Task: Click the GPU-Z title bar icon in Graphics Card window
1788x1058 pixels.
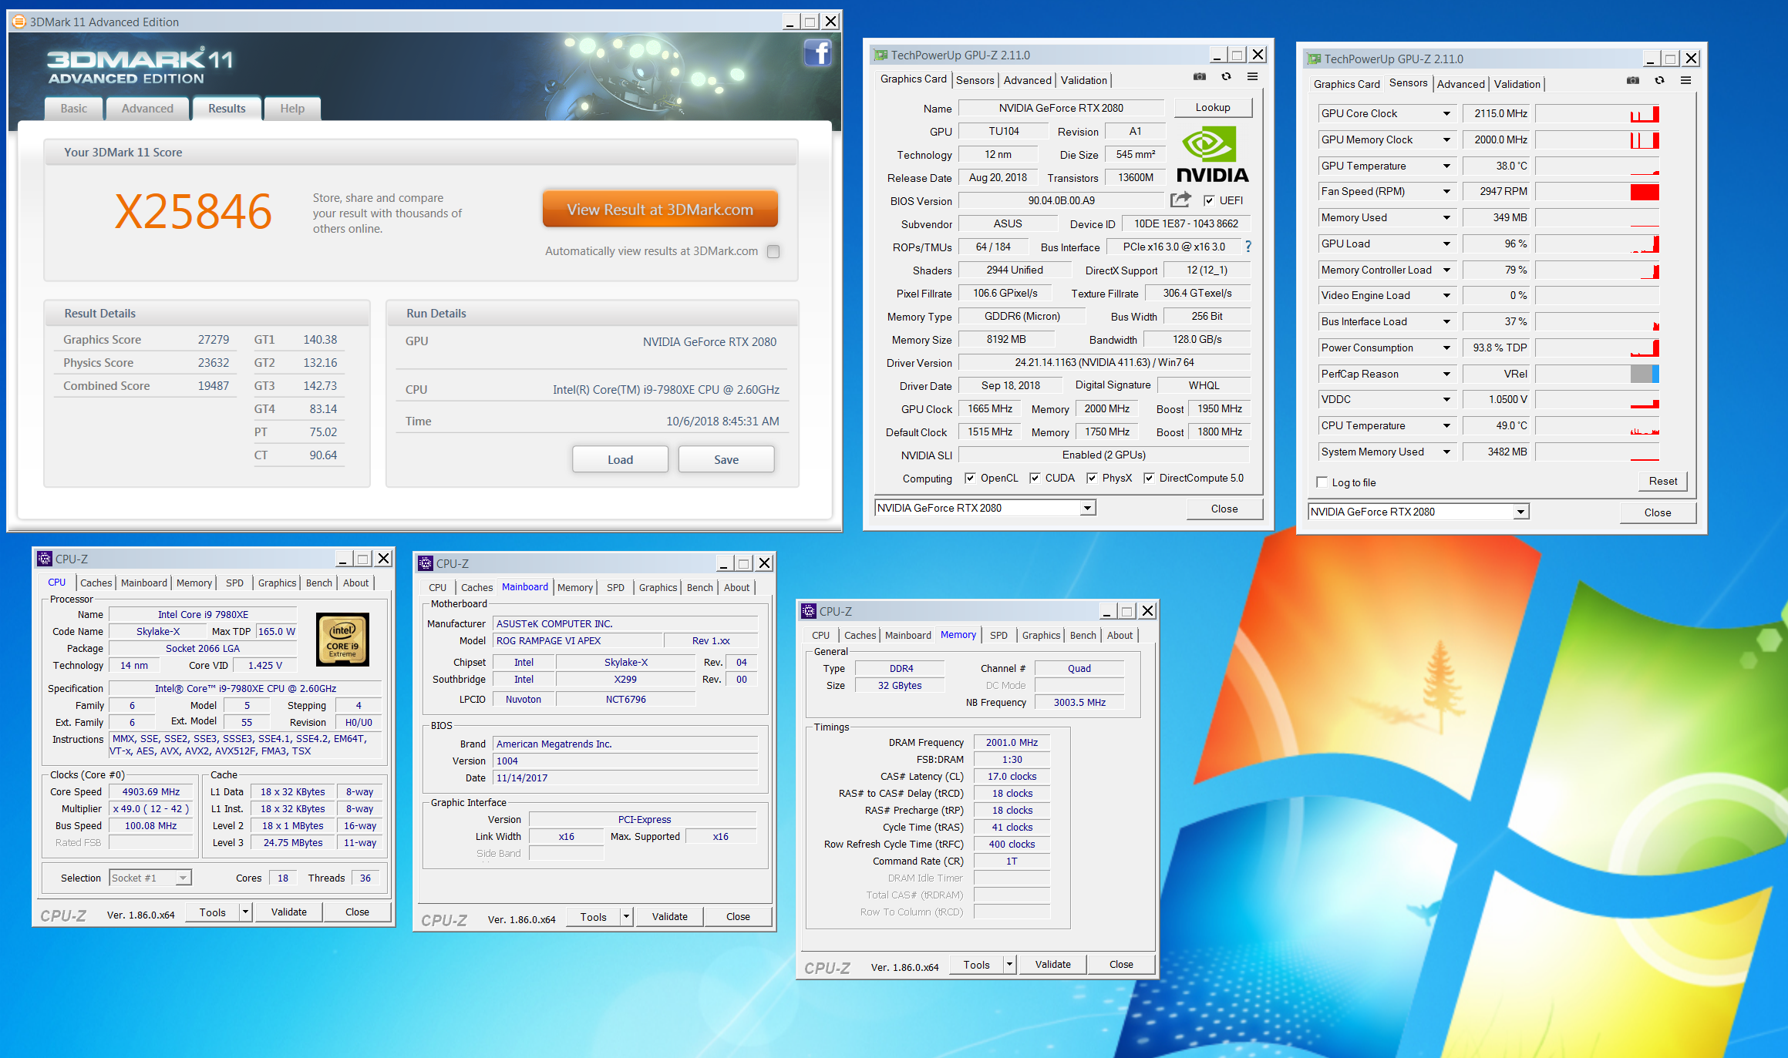Action: [881, 55]
